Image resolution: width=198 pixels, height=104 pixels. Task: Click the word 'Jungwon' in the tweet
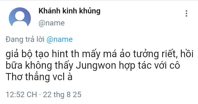pos(96,66)
